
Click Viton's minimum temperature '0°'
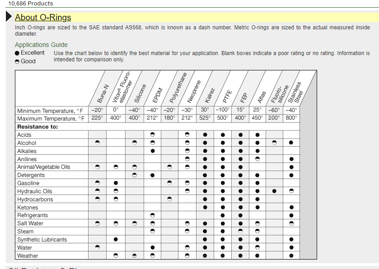(x=116, y=110)
